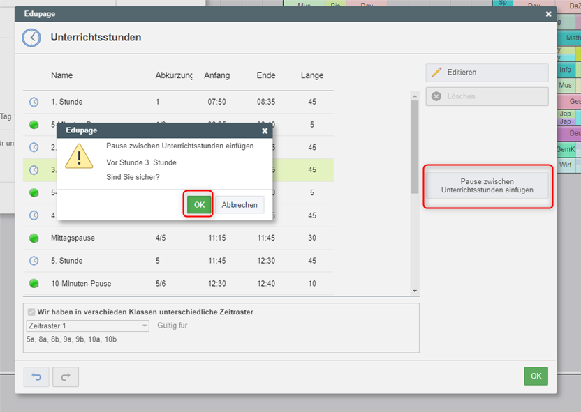Click end time 11:45 of Mittagspause
The image size is (581, 412).
pyautogui.click(x=266, y=238)
